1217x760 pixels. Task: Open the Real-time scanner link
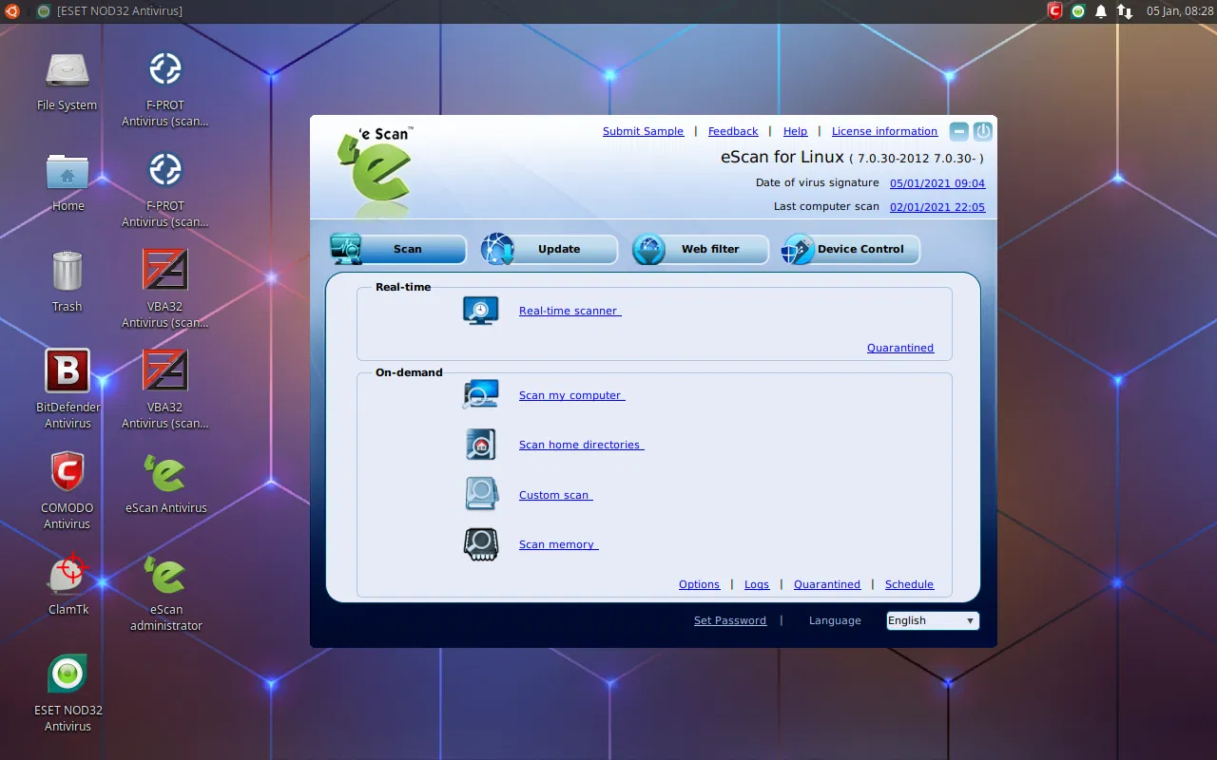tap(570, 311)
